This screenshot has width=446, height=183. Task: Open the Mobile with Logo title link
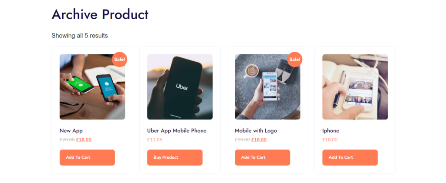pyautogui.click(x=256, y=130)
